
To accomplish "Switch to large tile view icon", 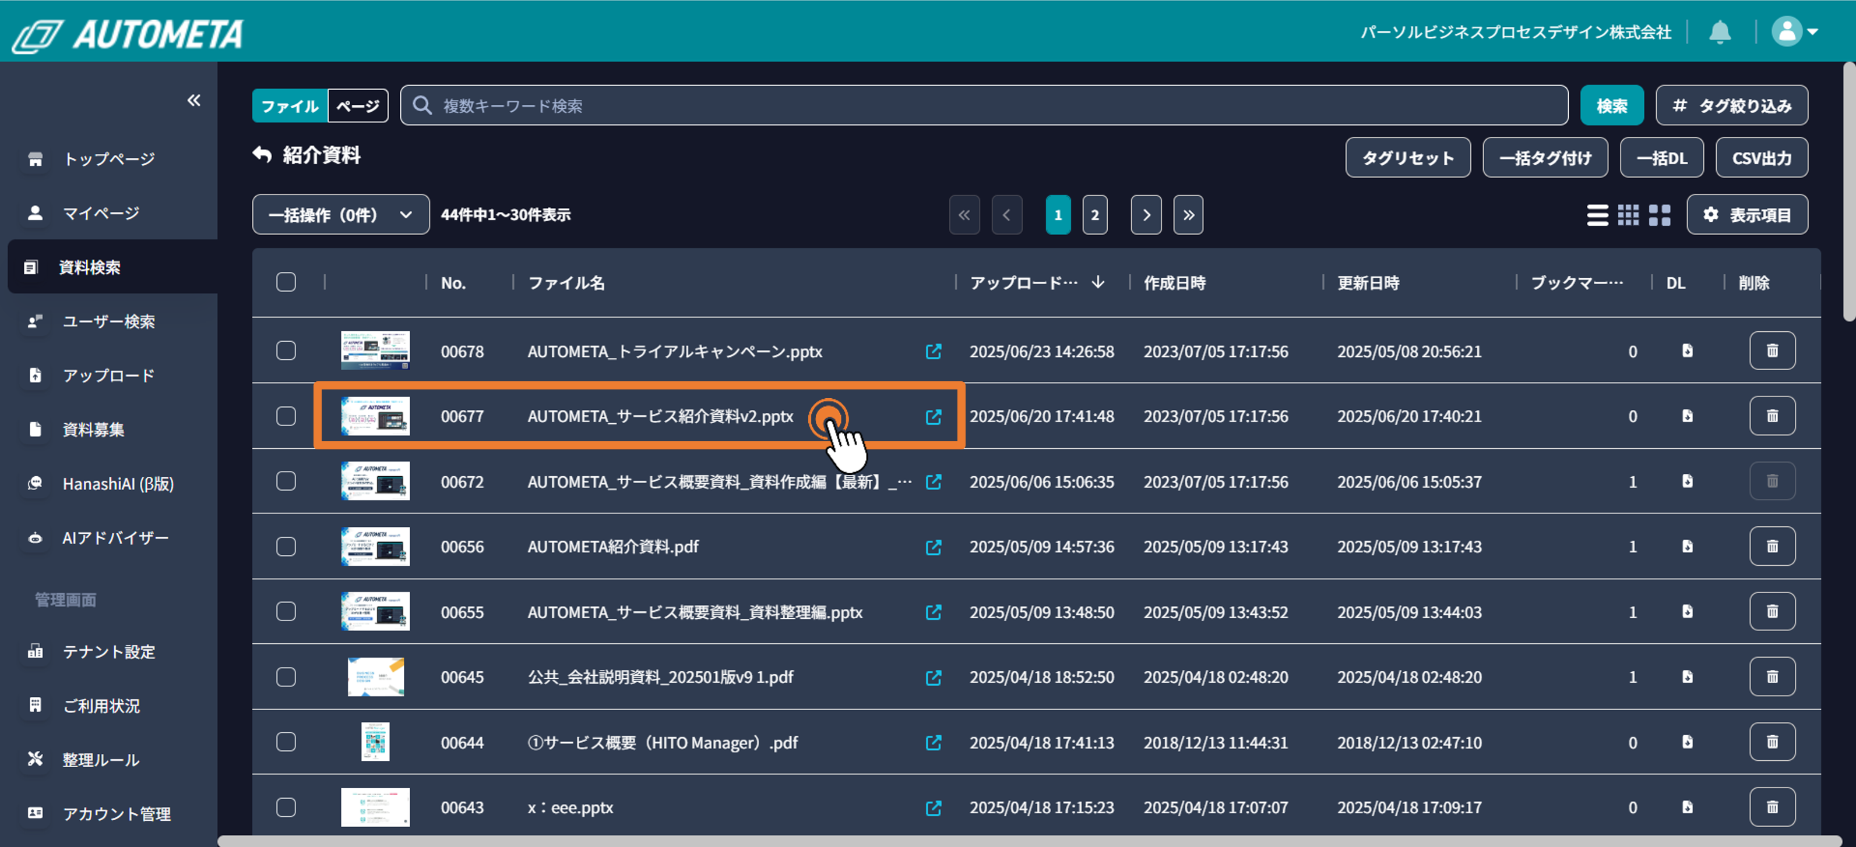I will click(x=1659, y=214).
